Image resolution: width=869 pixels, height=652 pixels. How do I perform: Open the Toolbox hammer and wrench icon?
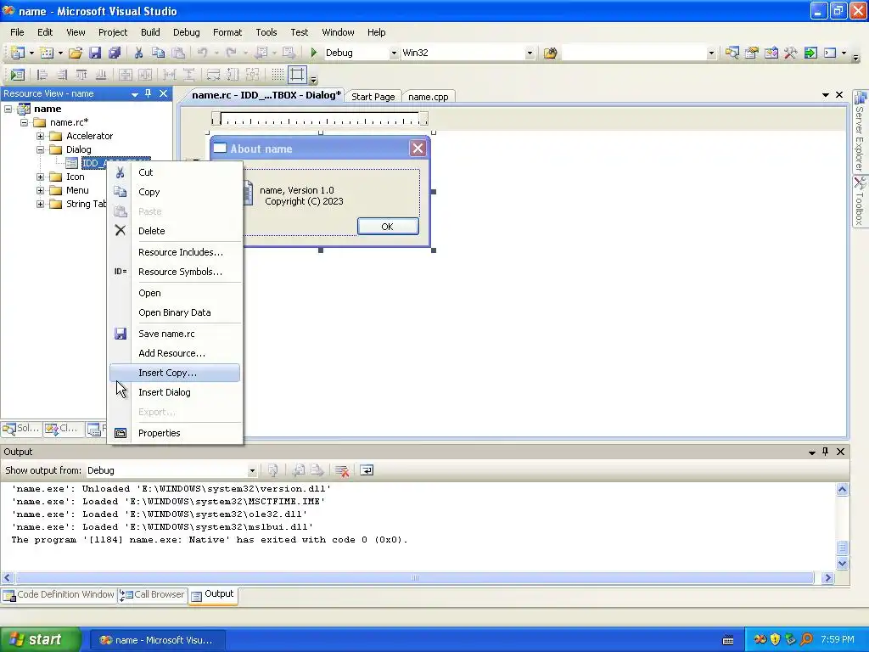click(x=790, y=53)
